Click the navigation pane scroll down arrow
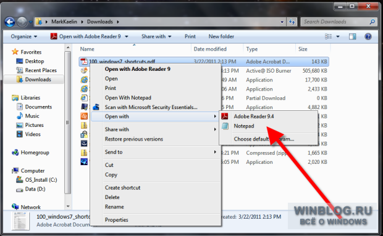 coord(68,206)
